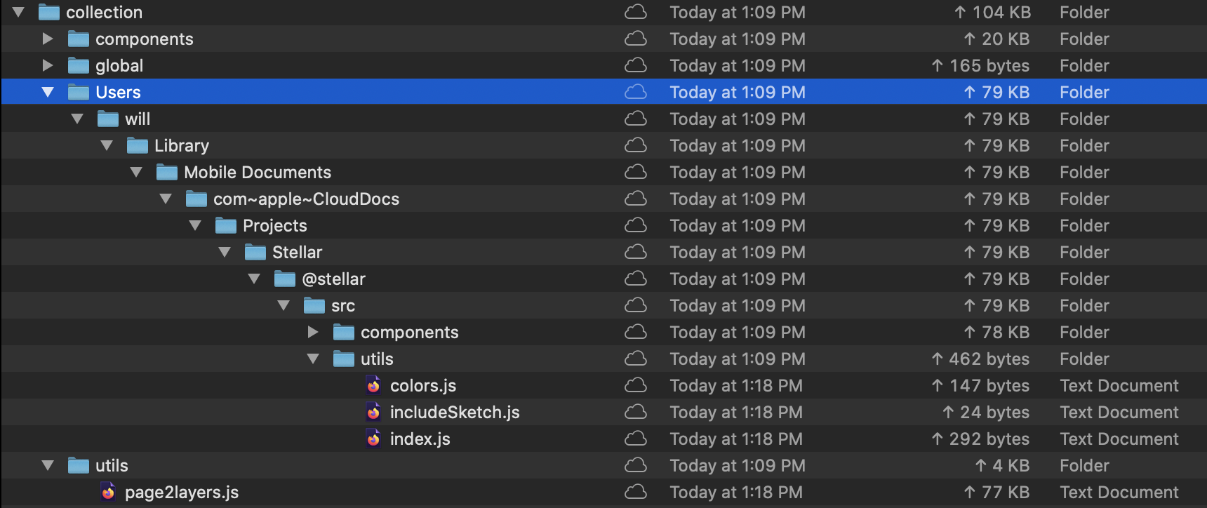Click the src folder icon
1207x508 pixels.
(314, 305)
